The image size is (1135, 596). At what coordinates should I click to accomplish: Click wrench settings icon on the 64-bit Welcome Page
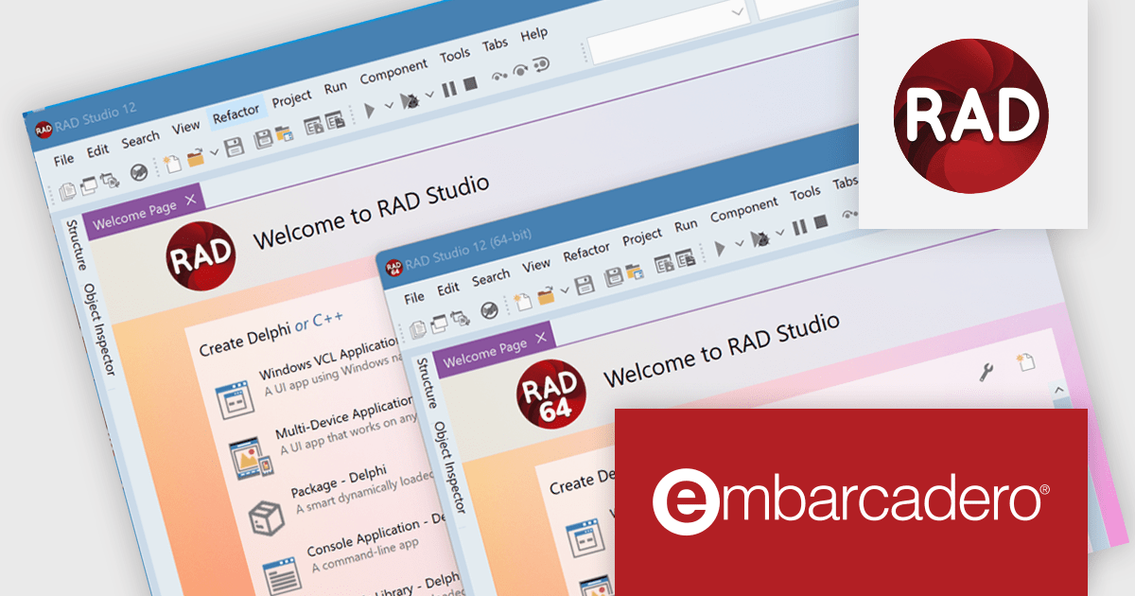pos(985,372)
